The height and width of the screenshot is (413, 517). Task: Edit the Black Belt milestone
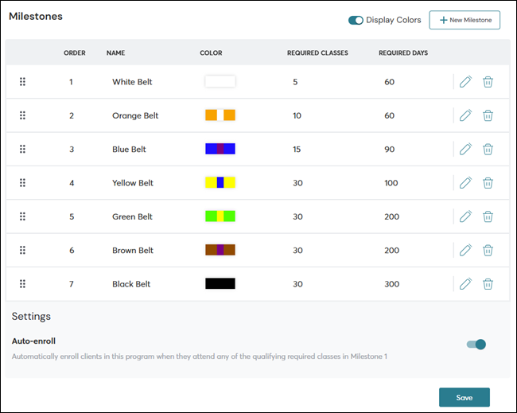pyautogui.click(x=465, y=284)
